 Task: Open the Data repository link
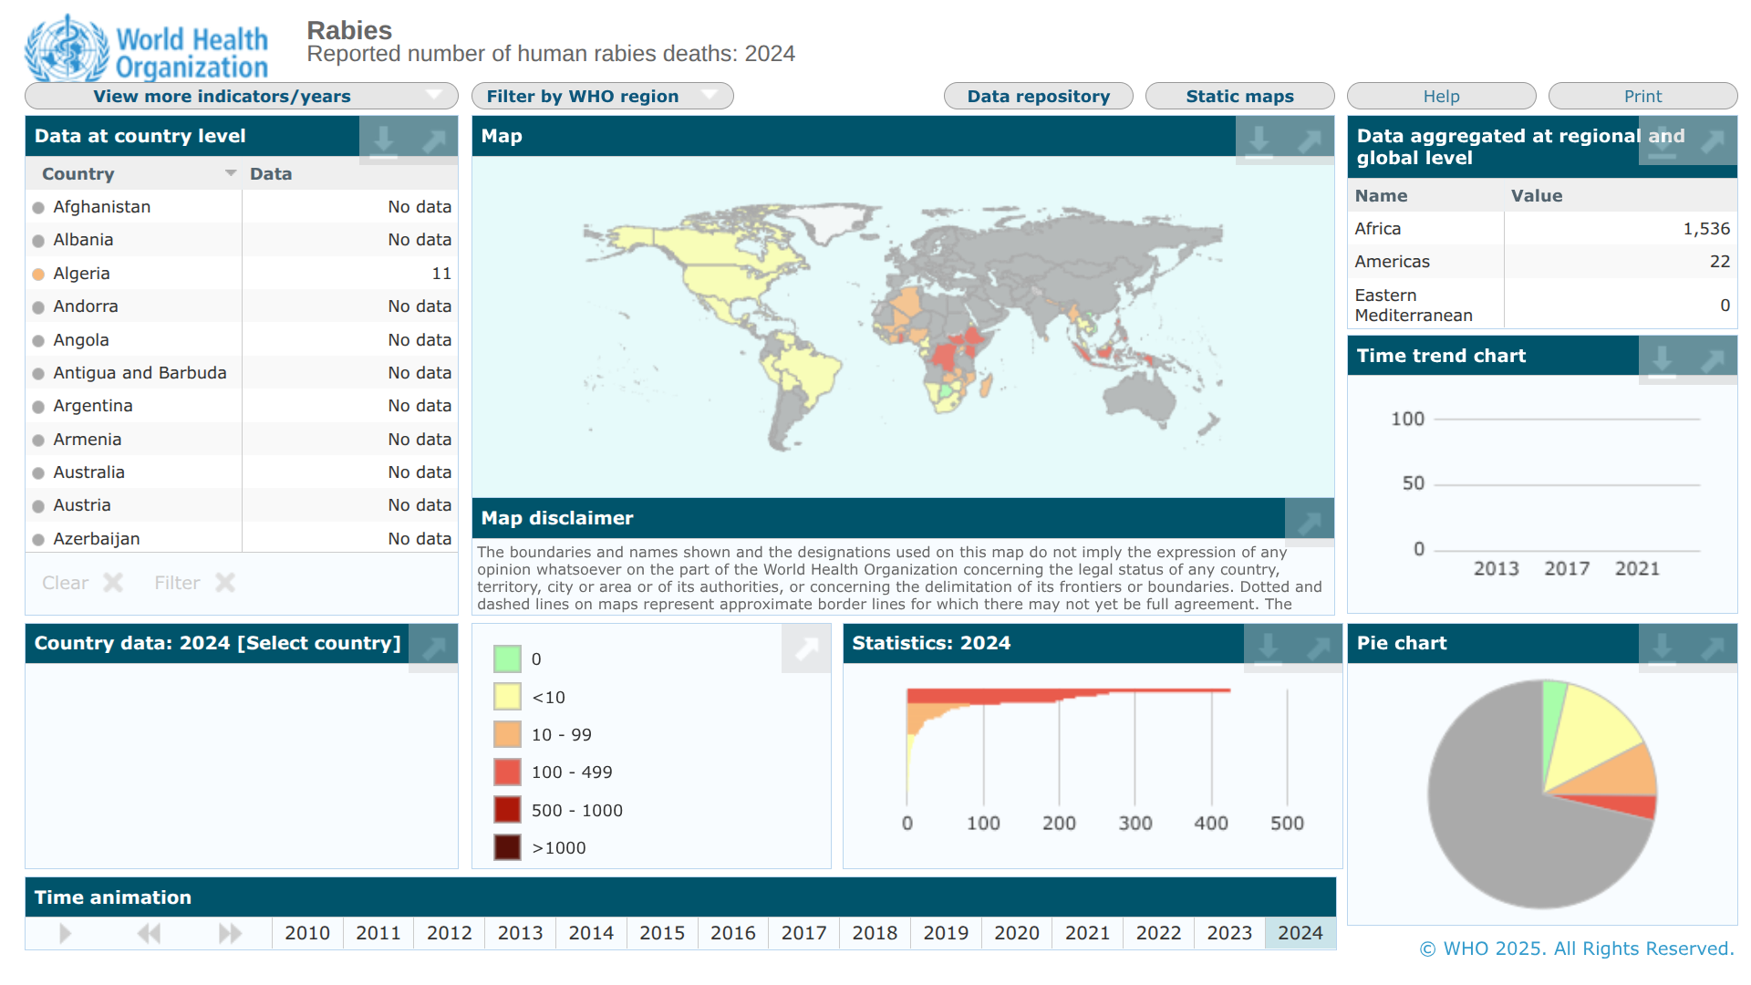[x=1038, y=96]
